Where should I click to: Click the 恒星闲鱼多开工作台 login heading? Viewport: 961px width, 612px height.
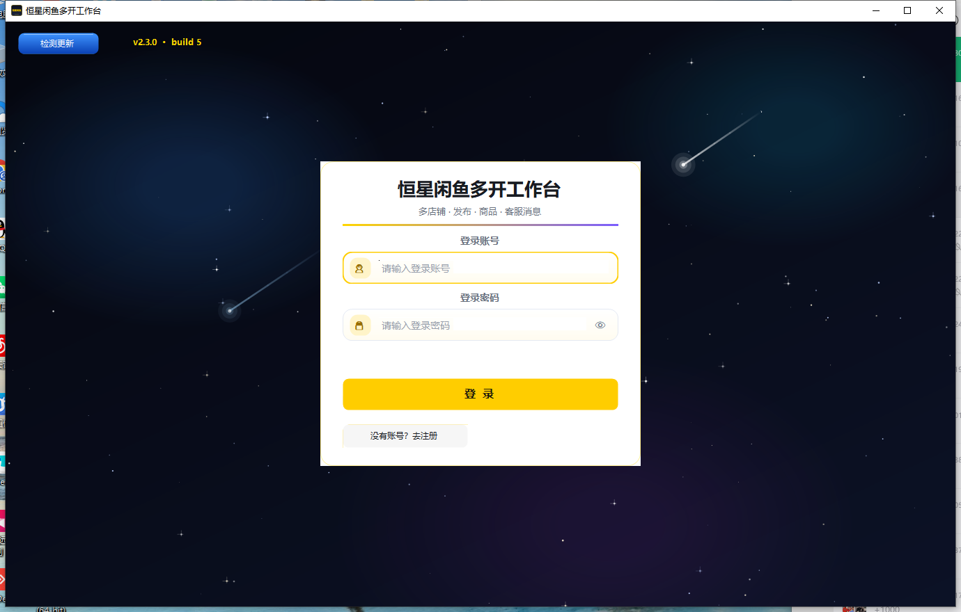tap(480, 189)
